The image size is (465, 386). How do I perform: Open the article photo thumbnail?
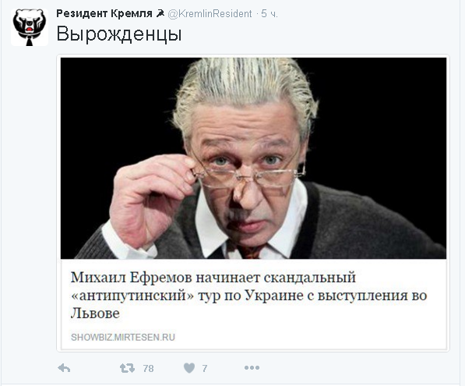(253, 158)
